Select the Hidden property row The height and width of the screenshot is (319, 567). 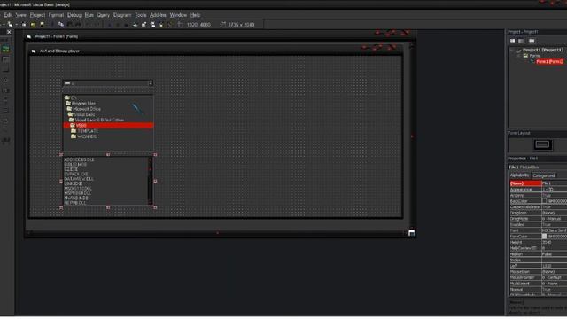pos(538,254)
